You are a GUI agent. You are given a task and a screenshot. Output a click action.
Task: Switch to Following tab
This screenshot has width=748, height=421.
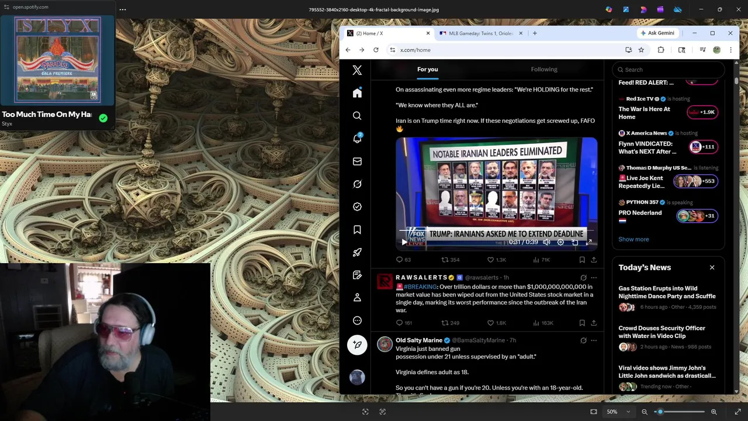(544, 69)
